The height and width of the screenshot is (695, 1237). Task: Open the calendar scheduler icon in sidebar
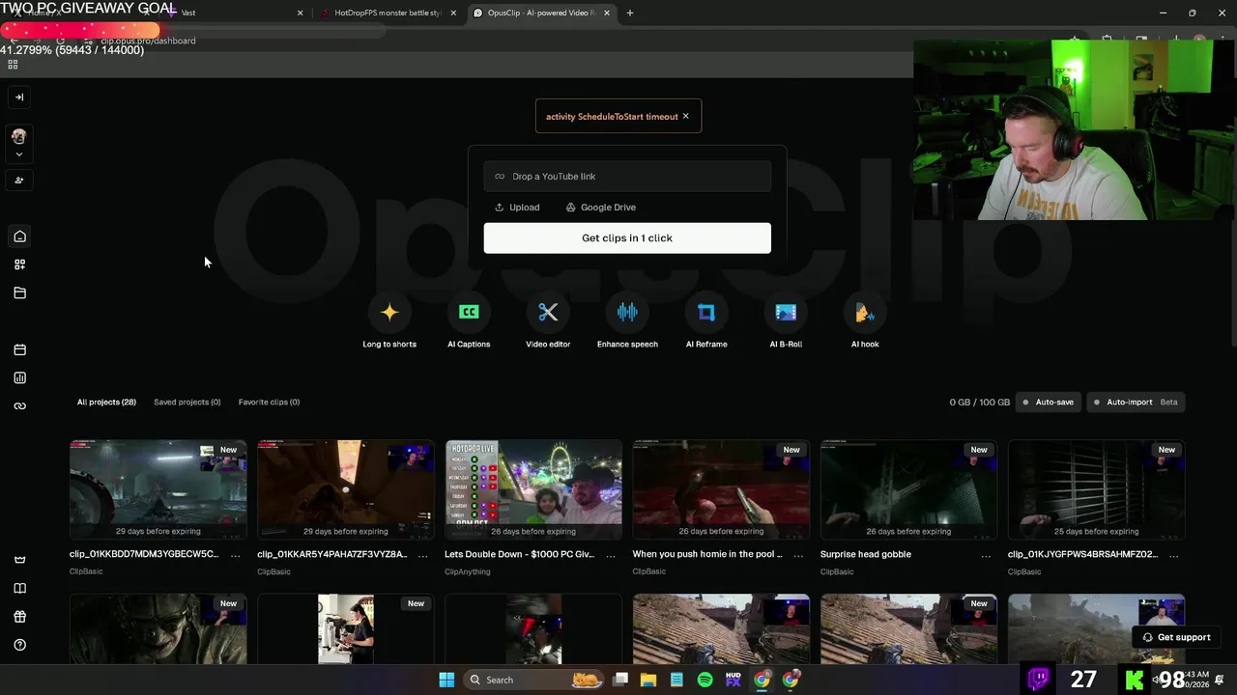click(x=19, y=349)
